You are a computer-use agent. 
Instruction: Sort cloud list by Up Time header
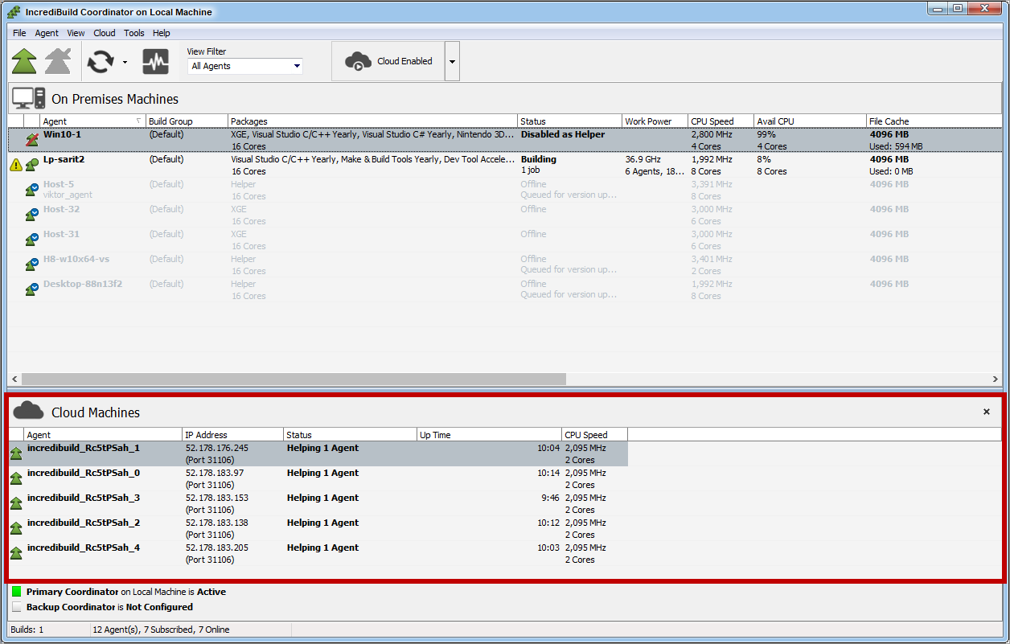tap(489, 434)
